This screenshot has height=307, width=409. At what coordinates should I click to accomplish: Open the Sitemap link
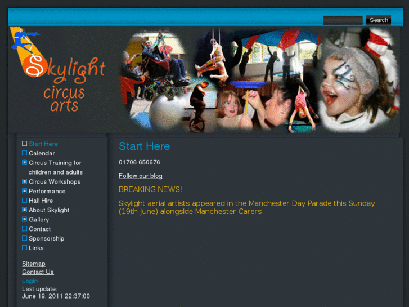[34, 264]
